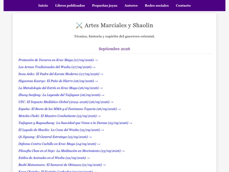Open Pequeñas joyas section

coord(105,6)
